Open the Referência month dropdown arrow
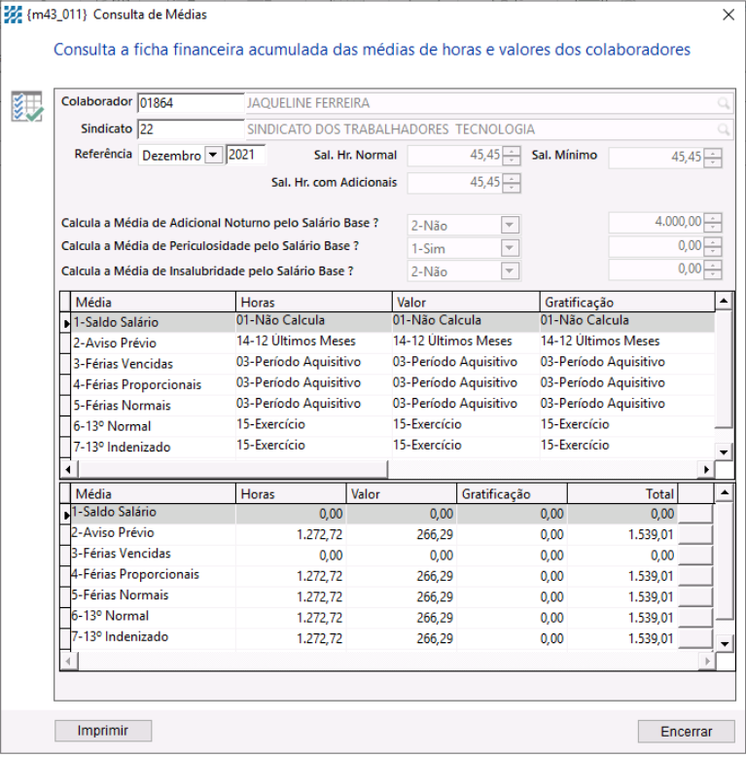 pos(213,155)
